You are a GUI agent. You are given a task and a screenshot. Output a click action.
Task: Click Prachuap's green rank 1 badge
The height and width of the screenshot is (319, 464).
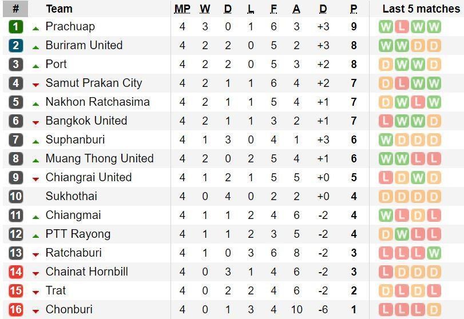click(x=16, y=27)
